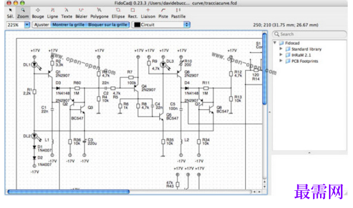Select the Rect. rectangle tool
The image size is (353, 208).
click(x=133, y=13)
